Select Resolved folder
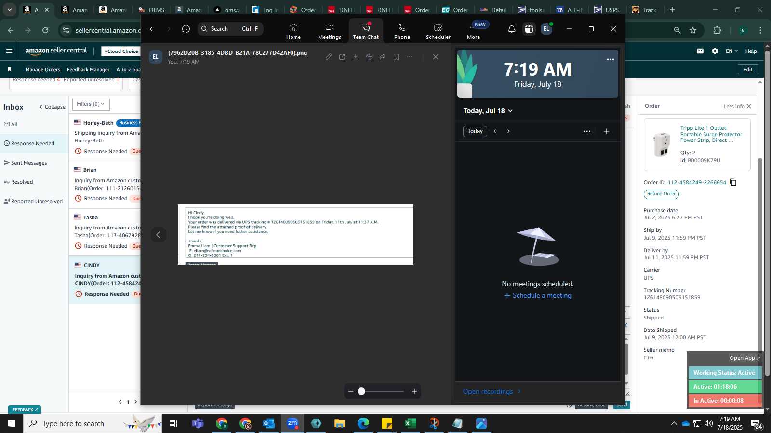This screenshot has height=433, width=771. [34, 182]
